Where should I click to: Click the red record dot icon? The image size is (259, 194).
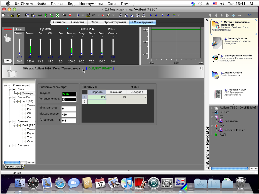coord(103,15)
